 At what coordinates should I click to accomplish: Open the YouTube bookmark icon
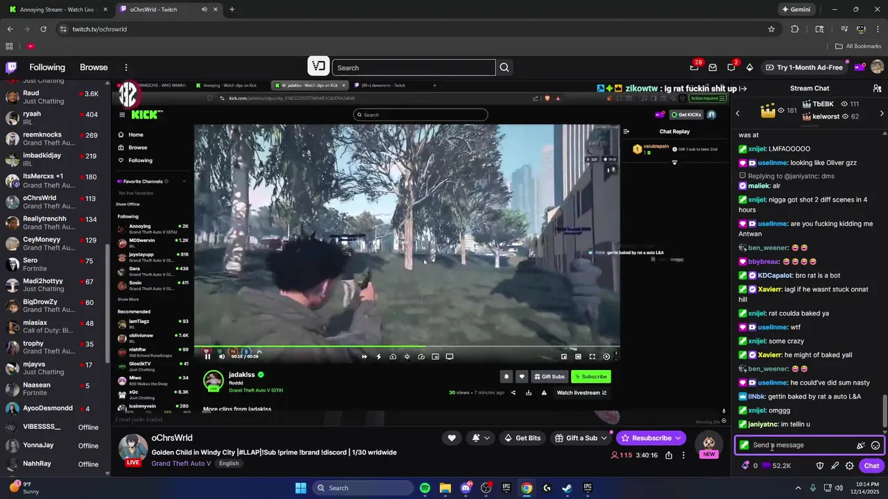[31, 46]
